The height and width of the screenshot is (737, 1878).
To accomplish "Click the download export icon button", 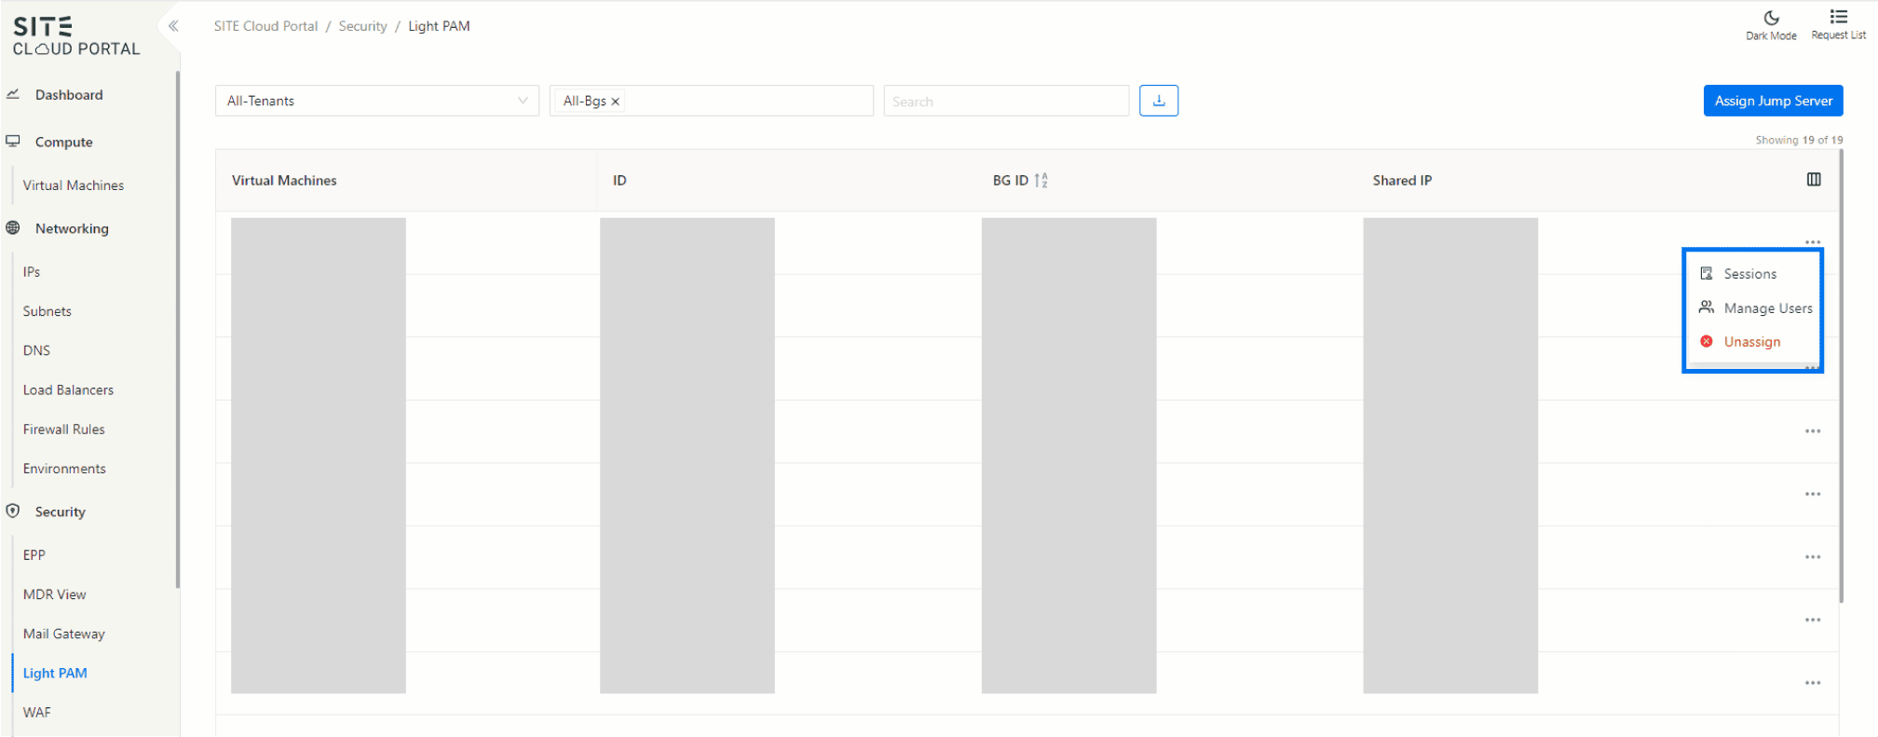I will point(1158,101).
